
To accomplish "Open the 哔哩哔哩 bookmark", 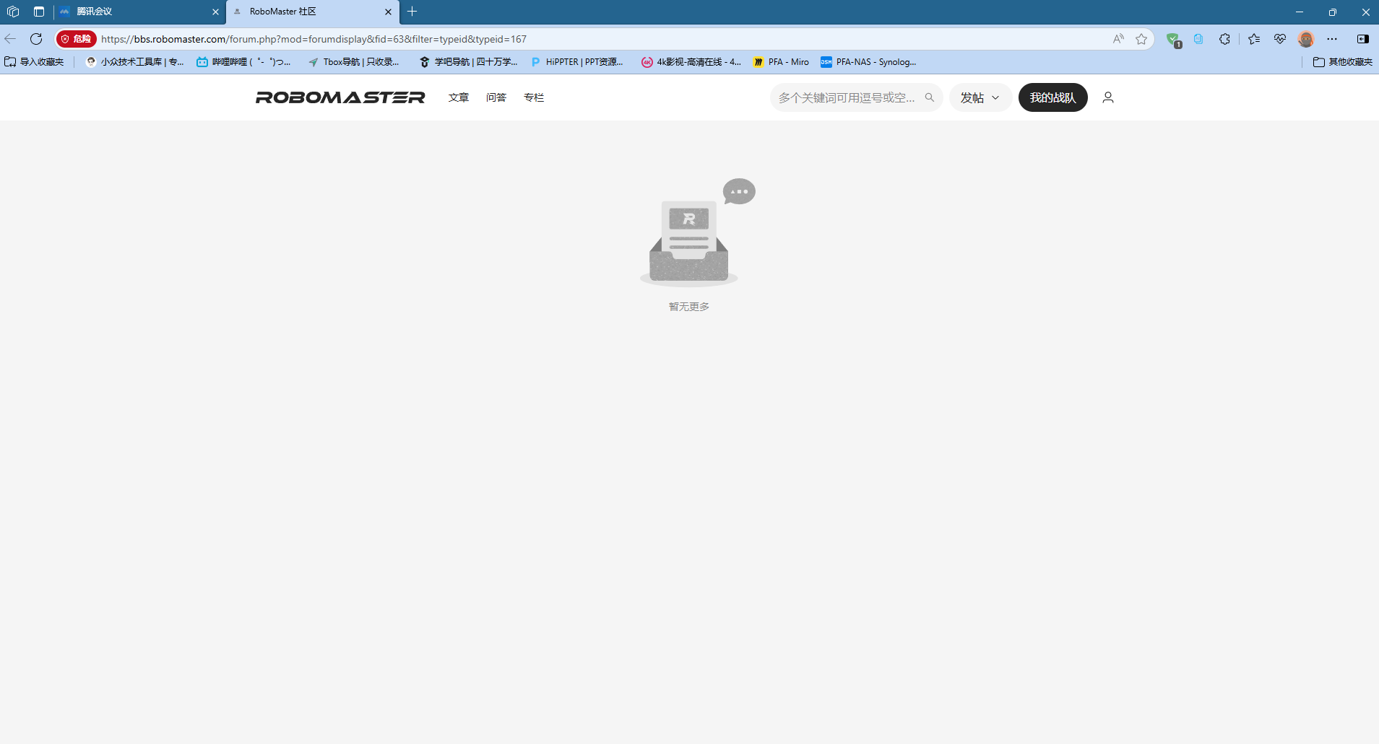I will [244, 62].
